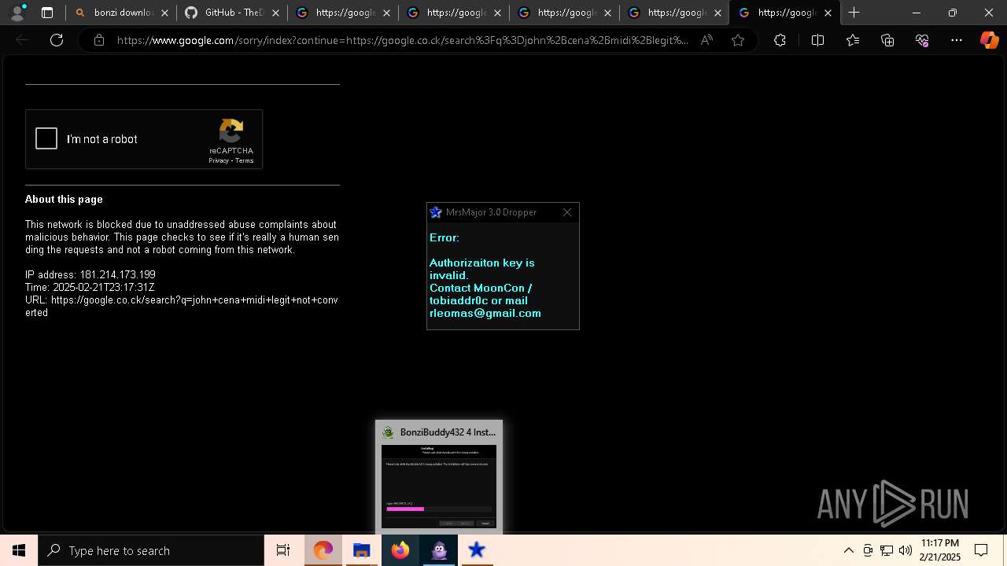1007x566 pixels.
Task: Open network status tray icon
Action: (887, 550)
